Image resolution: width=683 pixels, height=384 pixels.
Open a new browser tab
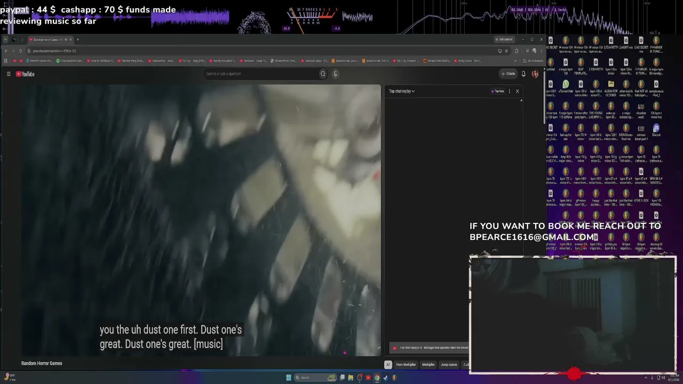(x=77, y=39)
